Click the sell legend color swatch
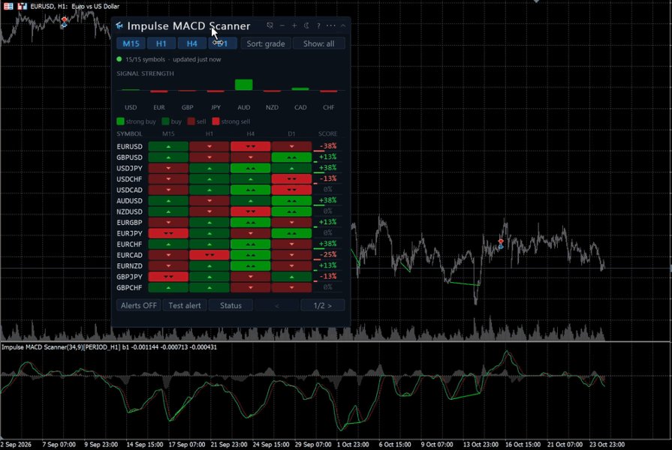 click(x=191, y=121)
